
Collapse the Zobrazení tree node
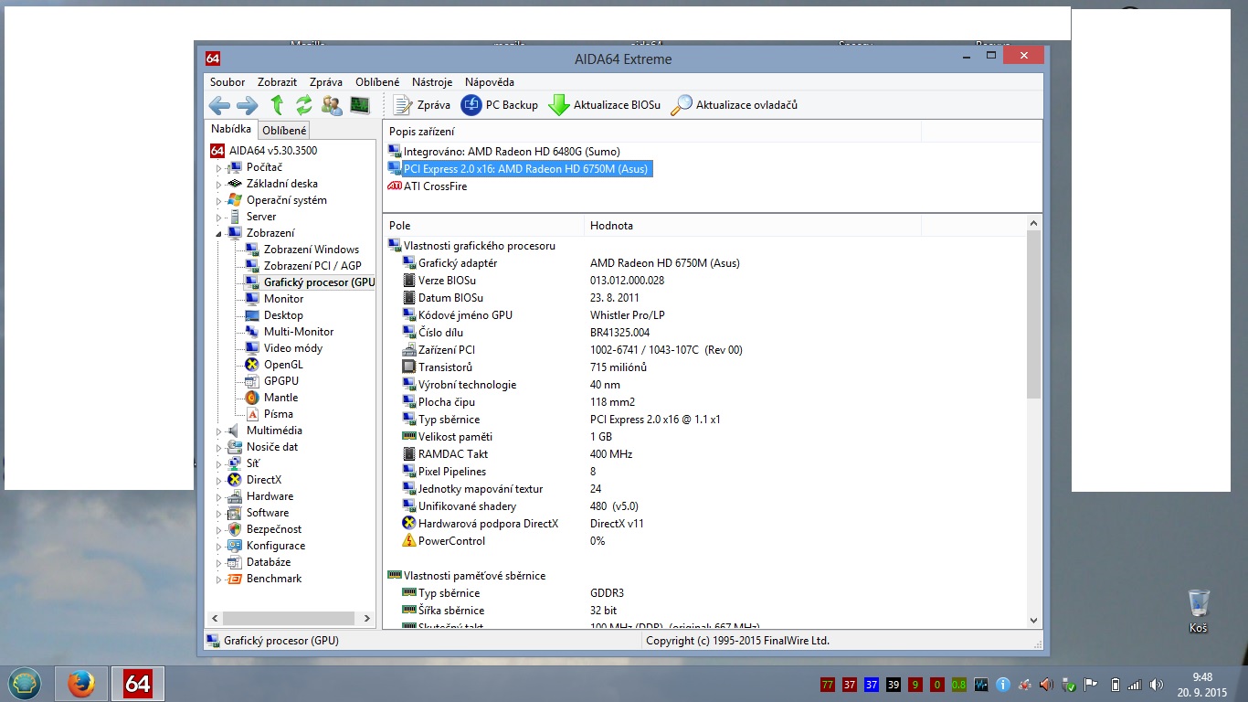pos(218,234)
